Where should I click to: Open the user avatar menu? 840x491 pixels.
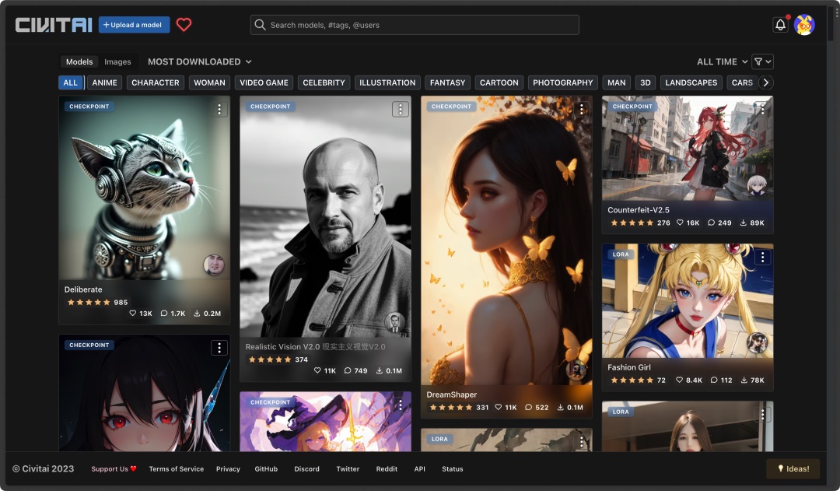click(x=804, y=25)
